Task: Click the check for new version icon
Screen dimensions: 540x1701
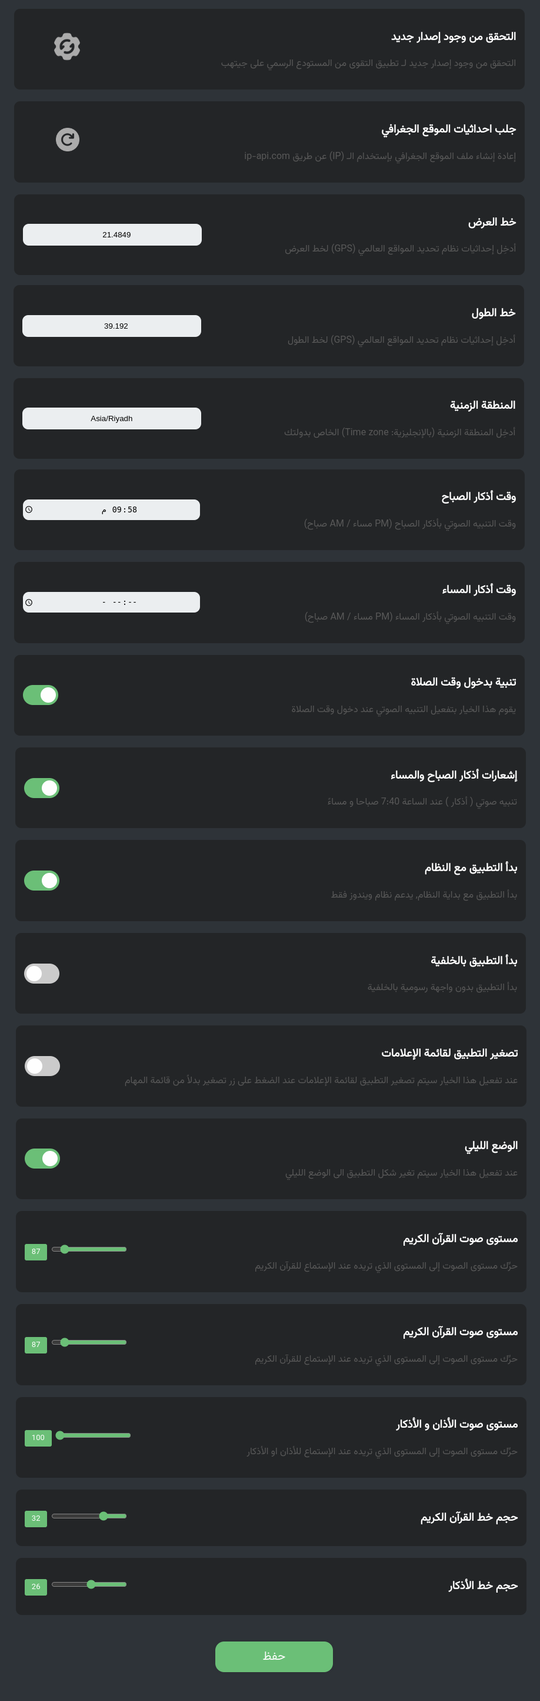Action: [67, 47]
